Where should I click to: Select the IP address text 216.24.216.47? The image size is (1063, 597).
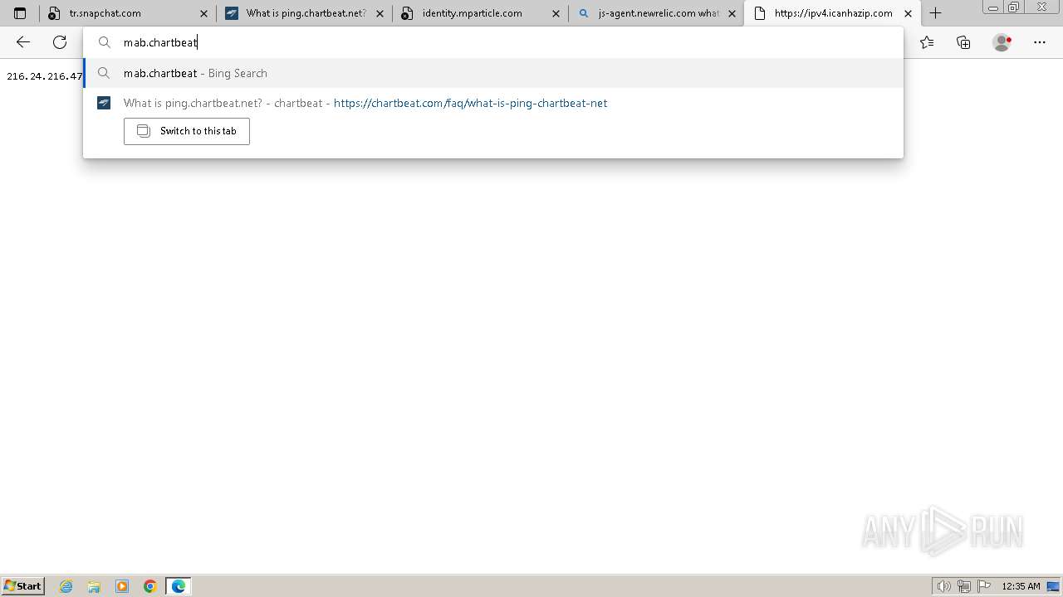click(x=45, y=76)
